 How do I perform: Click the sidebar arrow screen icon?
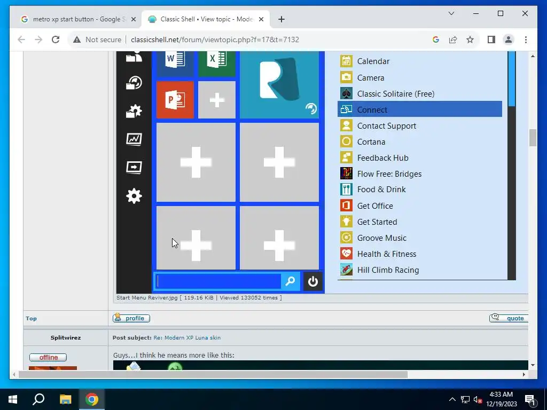tap(134, 168)
